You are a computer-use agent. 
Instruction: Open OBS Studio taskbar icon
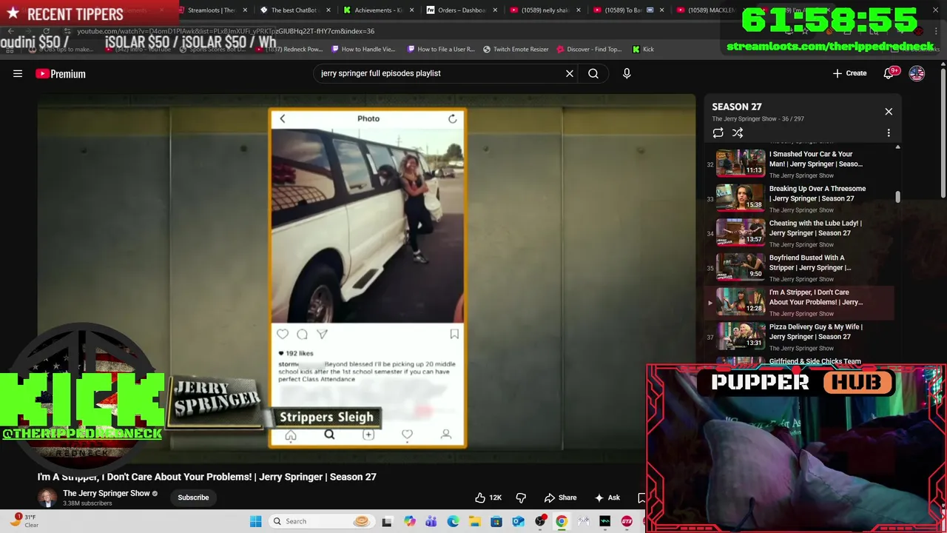coord(540,521)
